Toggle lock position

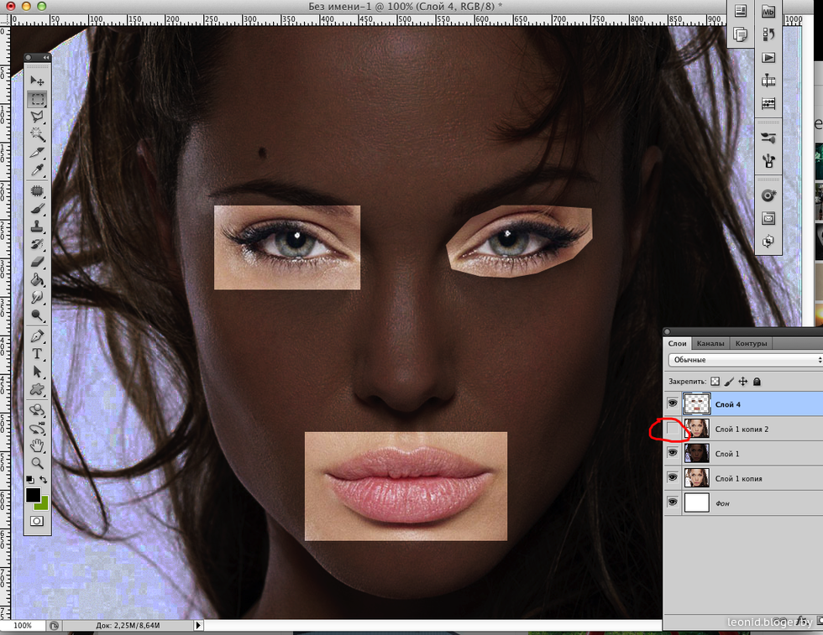(x=742, y=381)
